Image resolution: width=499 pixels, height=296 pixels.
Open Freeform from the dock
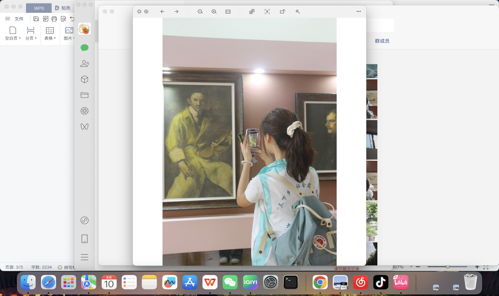tap(170, 282)
